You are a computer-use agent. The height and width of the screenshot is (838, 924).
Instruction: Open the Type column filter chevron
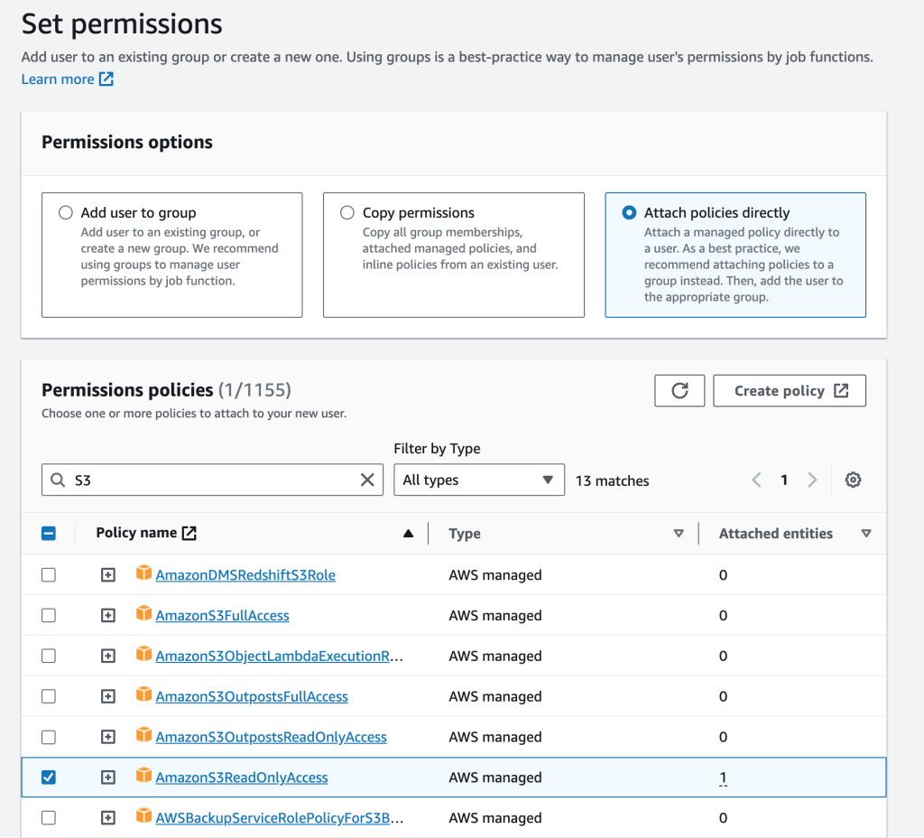[x=679, y=534]
